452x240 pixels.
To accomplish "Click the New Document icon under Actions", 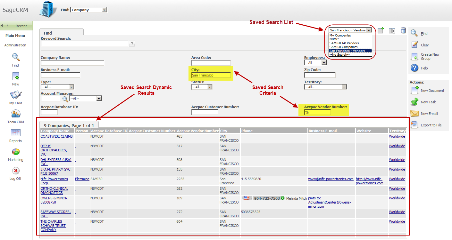I will pos(415,90).
